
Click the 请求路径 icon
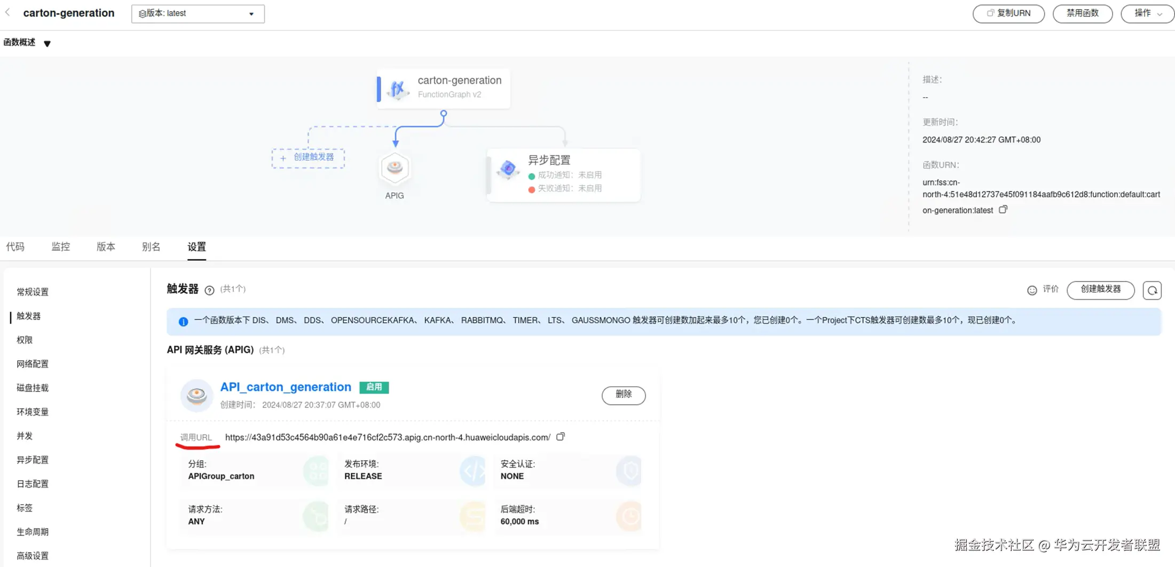472,516
